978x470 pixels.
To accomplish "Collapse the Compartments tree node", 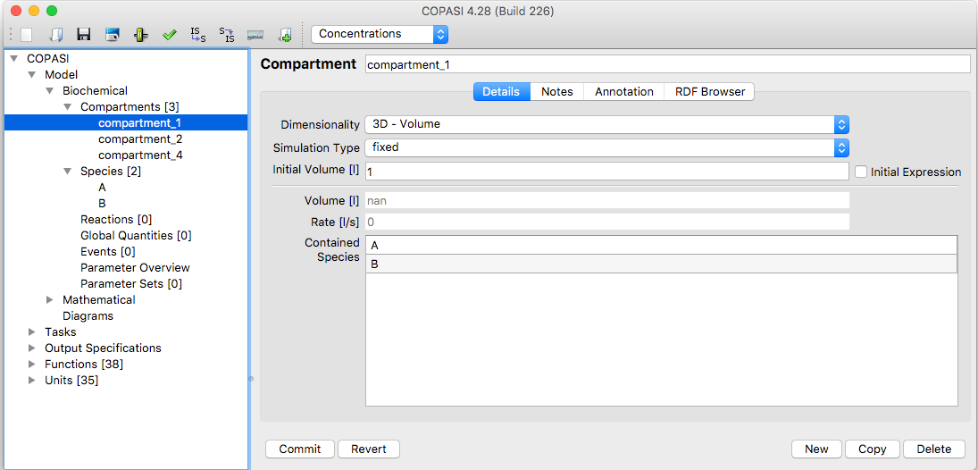I will (68, 107).
